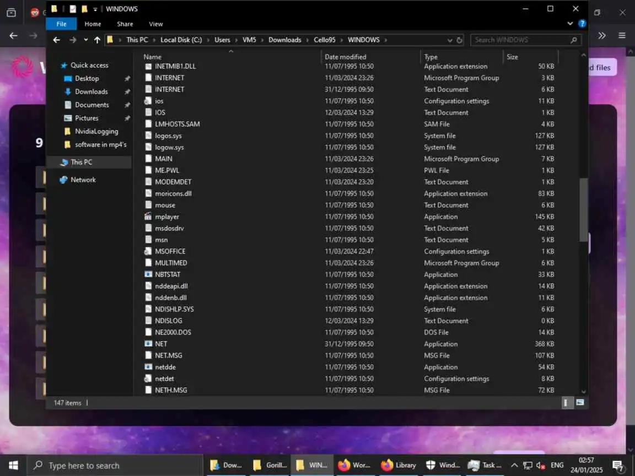Click the vertical scrollbar in file list
The image size is (635, 476).
583,210
